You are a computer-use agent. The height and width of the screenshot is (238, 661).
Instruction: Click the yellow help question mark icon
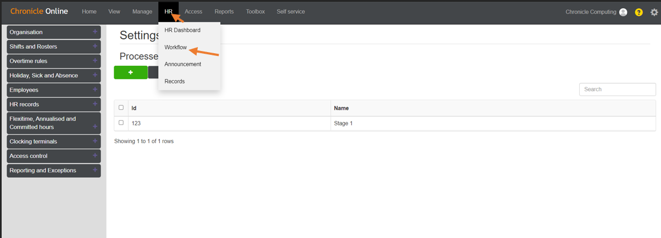pos(638,12)
